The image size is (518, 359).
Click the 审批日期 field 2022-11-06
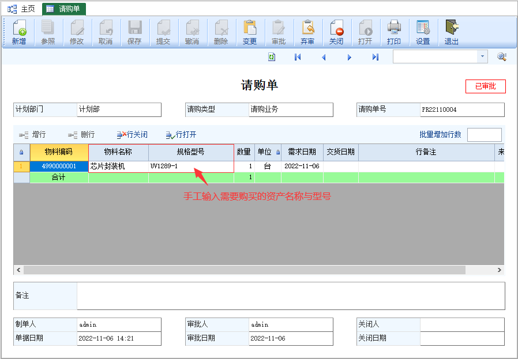coord(291,338)
